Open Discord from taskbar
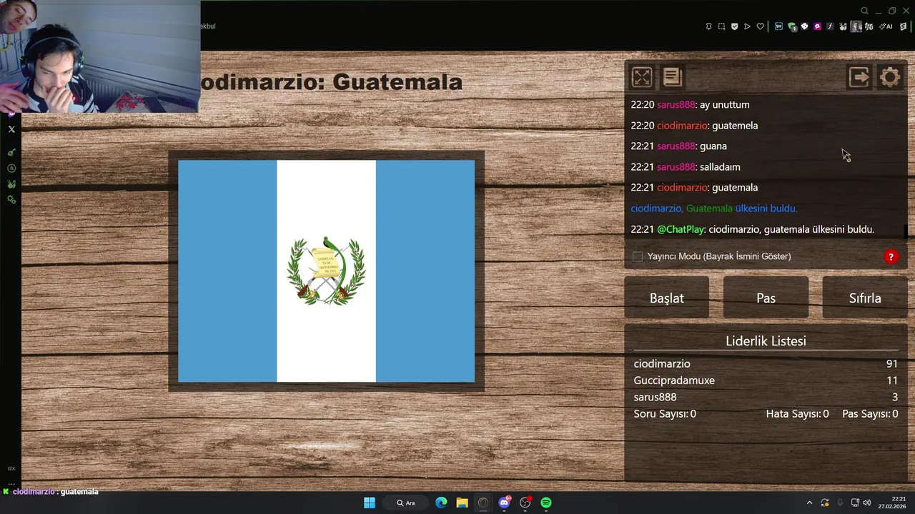 [505, 503]
